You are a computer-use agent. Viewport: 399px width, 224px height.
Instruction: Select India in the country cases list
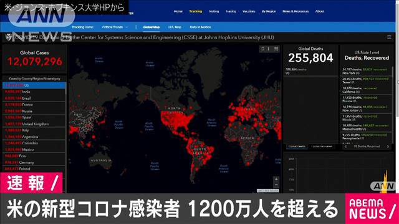pos(34,91)
